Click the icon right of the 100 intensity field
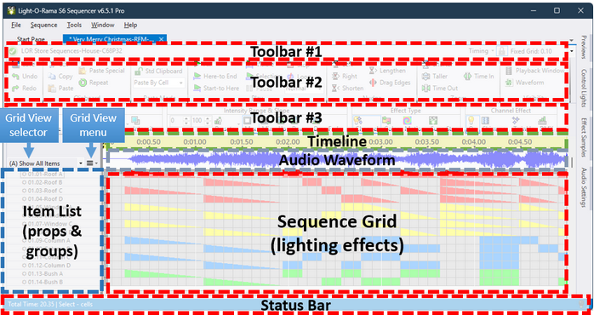Screen dimensions: 594x315 tap(218, 121)
